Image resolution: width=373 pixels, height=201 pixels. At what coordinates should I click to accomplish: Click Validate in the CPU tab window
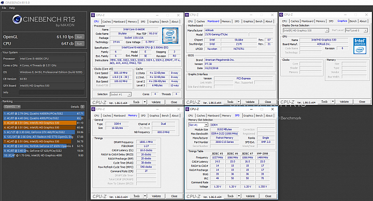156,102
